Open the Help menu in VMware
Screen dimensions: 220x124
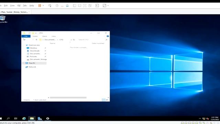click(x=32, y=6)
